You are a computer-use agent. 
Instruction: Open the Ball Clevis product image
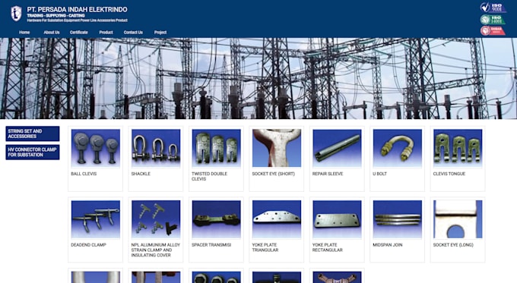(x=95, y=148)
